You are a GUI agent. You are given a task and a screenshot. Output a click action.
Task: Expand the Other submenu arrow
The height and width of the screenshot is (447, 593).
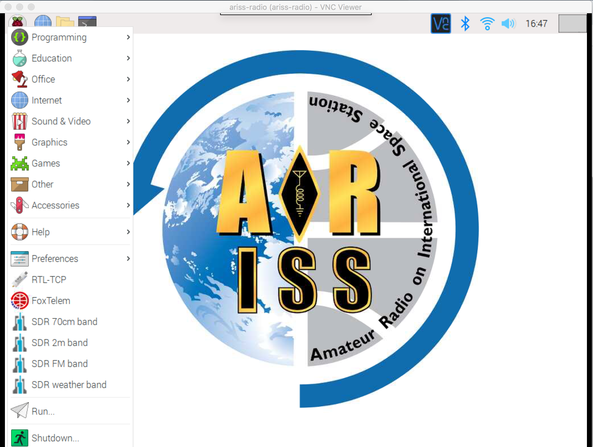[128, 184]
